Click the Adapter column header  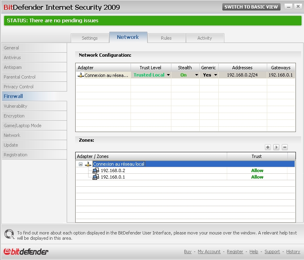pyautogui.click(x=103, y=68)
